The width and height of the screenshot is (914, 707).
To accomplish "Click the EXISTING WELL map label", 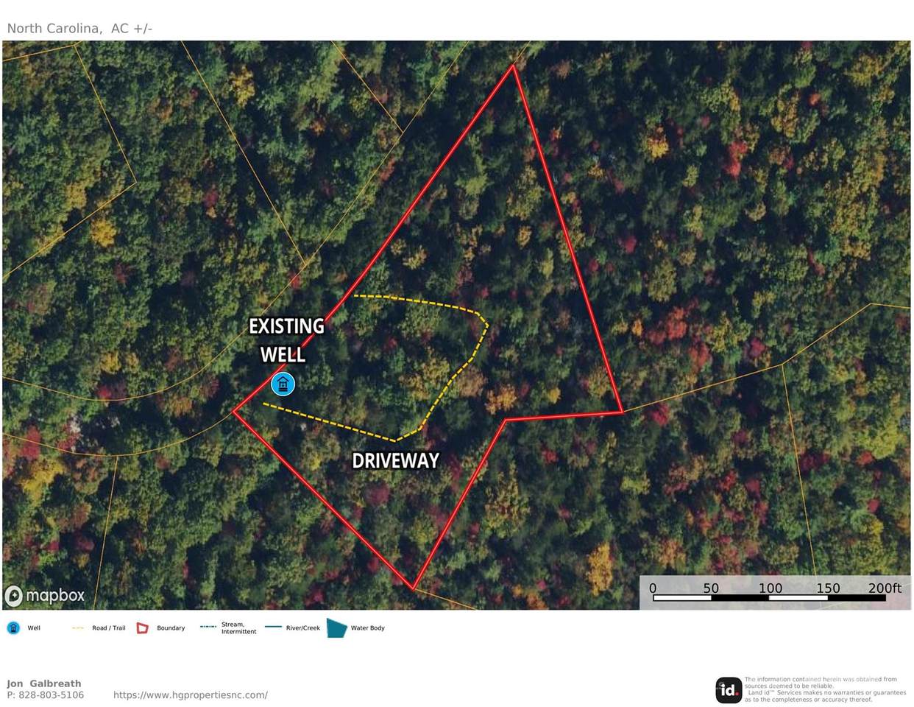I will (286, 340).
